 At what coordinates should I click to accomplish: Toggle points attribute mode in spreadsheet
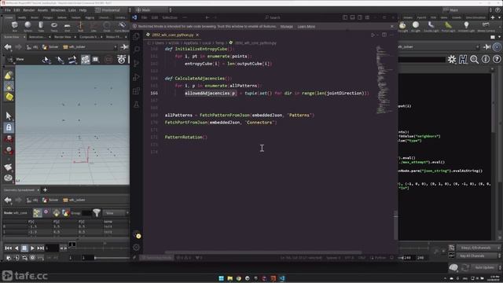coord(37,213)
